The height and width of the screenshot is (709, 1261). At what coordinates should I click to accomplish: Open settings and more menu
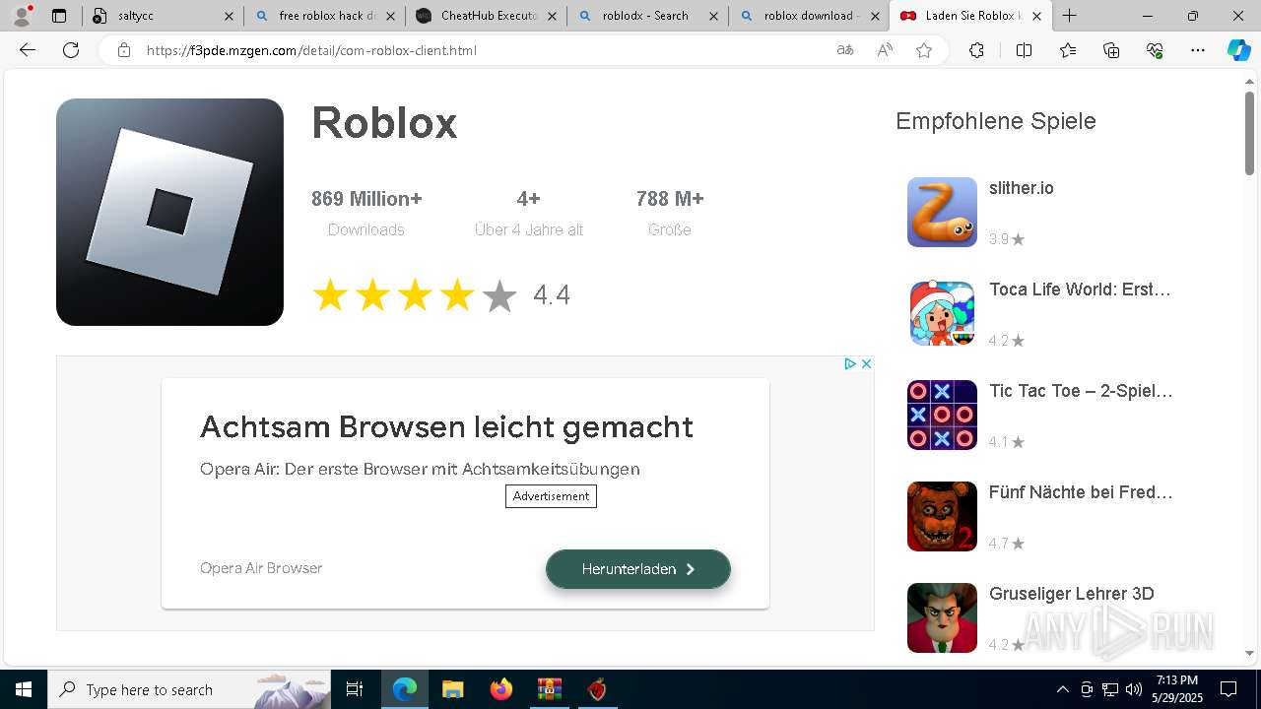(x=1198, y=50)
